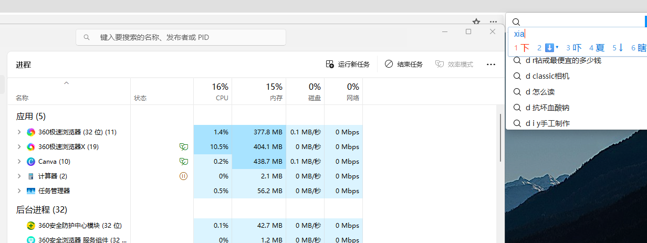Select the 'd 怎么读' search suggestion
This screenshot has height=243, width=647.
point(540,92)
